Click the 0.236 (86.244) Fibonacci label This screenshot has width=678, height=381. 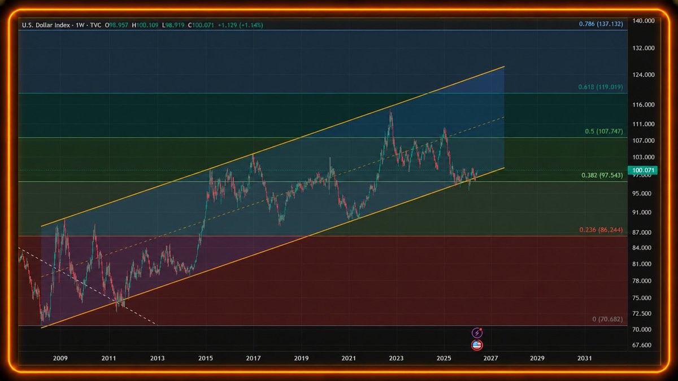(x=601, y=230)
